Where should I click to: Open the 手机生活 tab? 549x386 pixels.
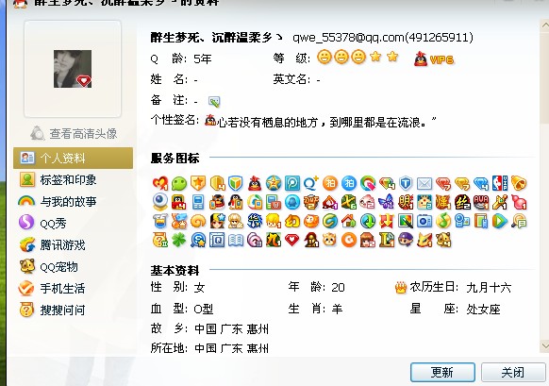(73, 288)
